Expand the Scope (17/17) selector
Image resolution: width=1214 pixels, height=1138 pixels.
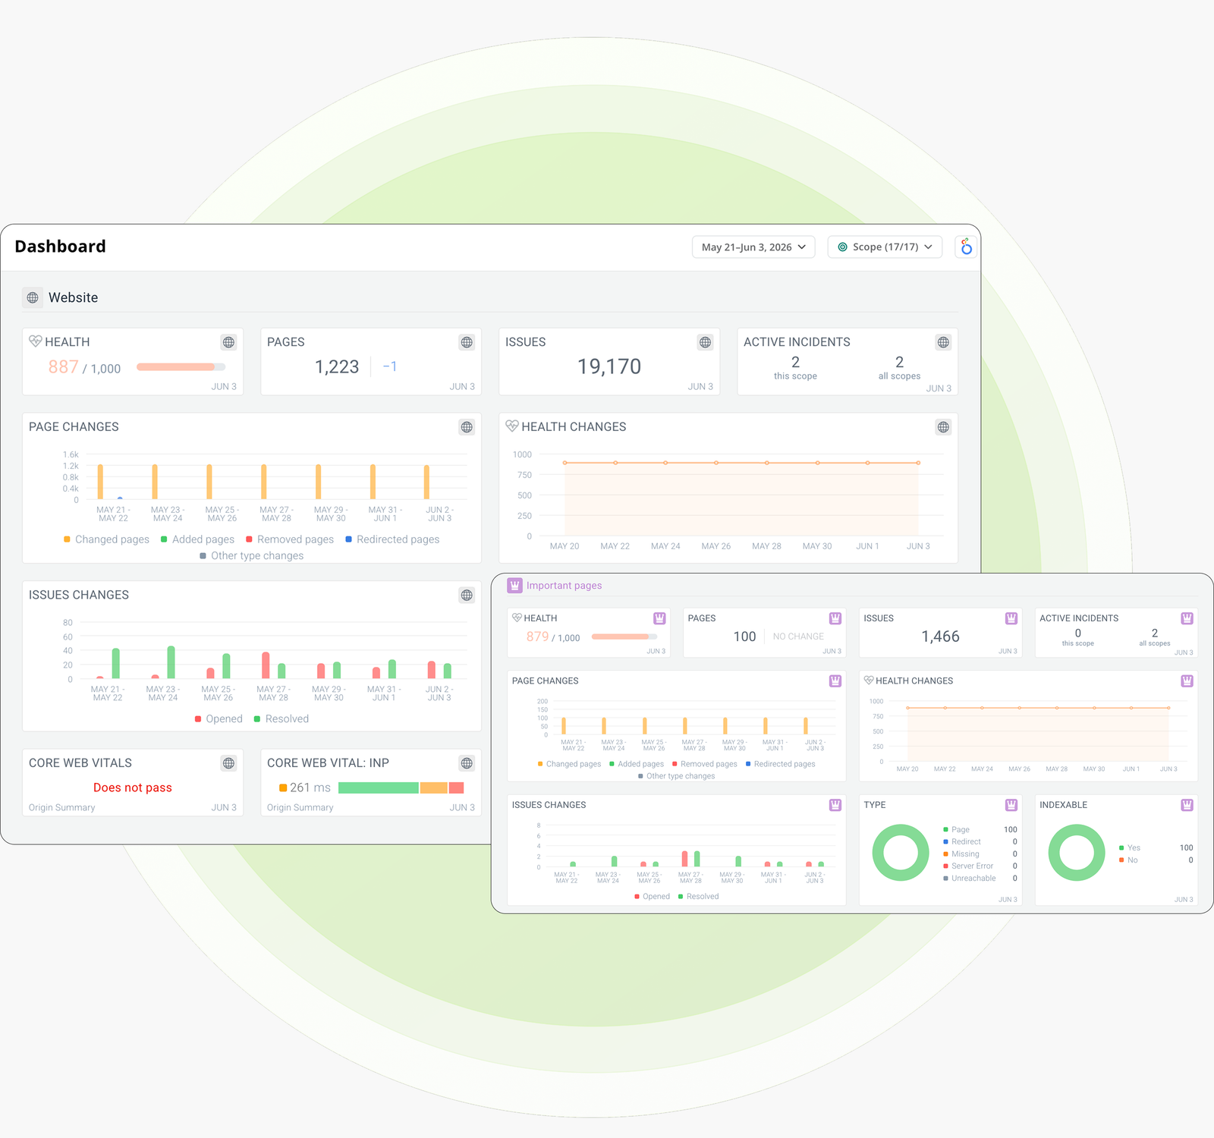coord(885,247)
